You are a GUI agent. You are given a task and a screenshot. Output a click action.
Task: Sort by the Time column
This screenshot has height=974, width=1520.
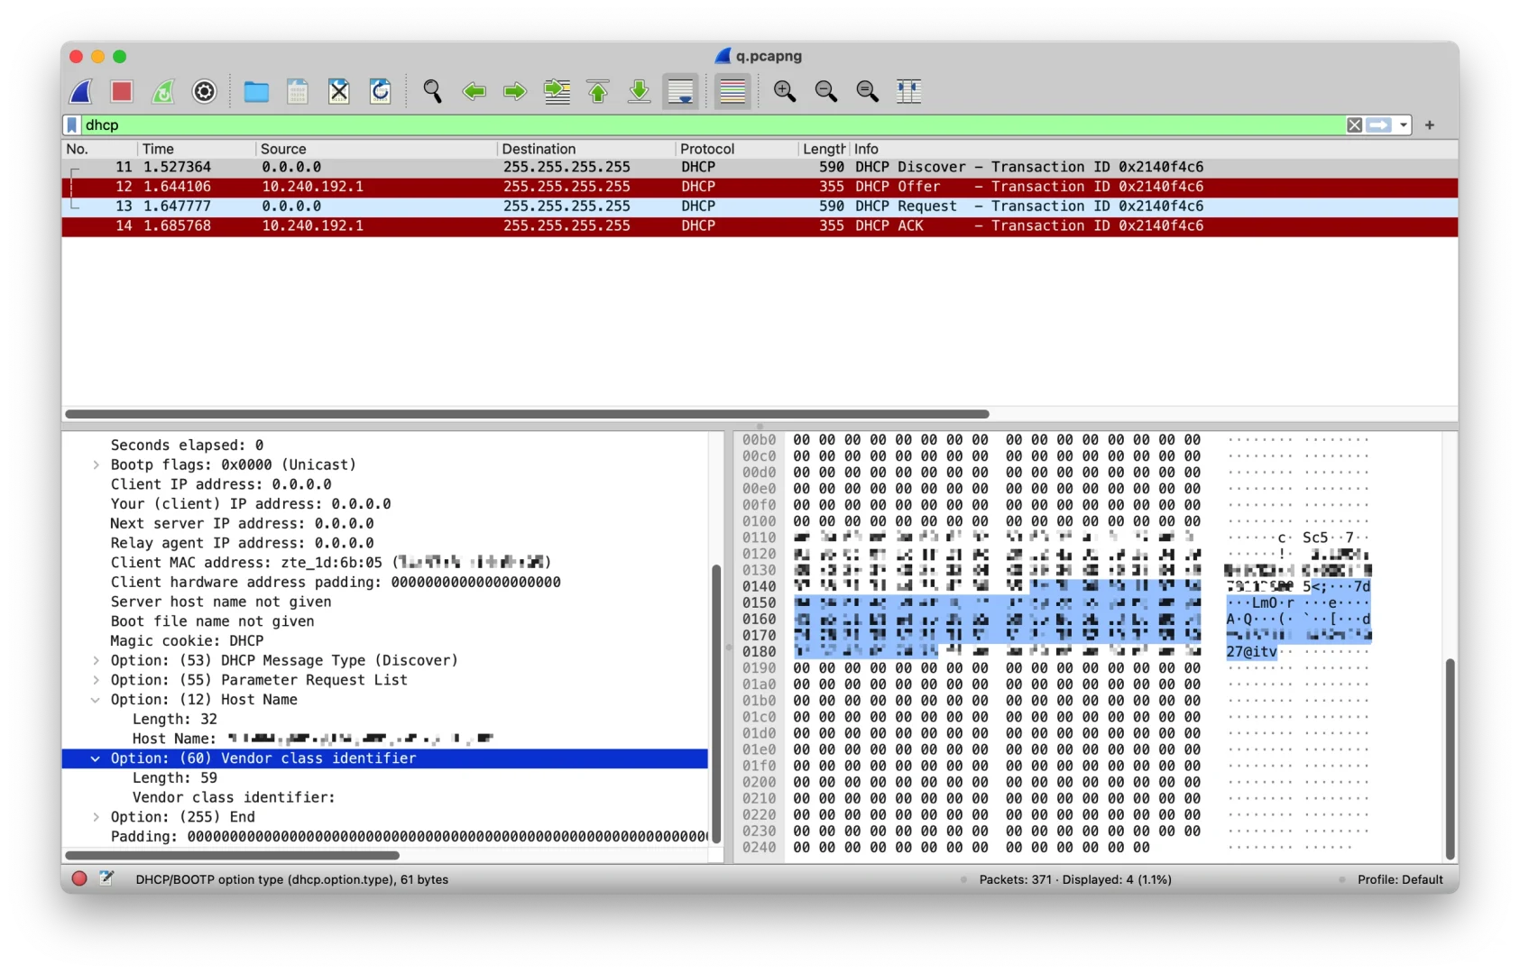click(x=196, y=149)
